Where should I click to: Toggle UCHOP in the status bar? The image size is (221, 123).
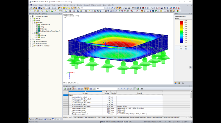click(x=103, y=122)
